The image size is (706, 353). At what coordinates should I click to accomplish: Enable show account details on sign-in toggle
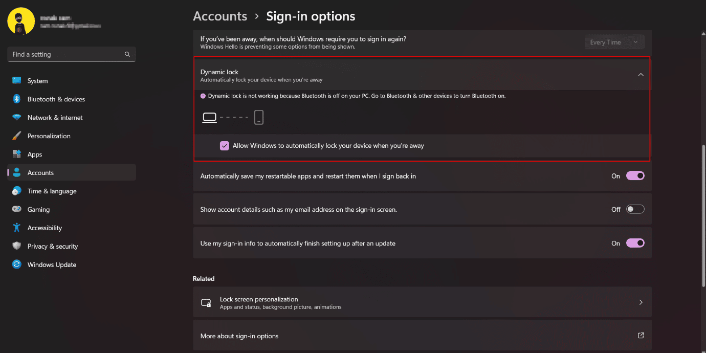tap(635, 210)
